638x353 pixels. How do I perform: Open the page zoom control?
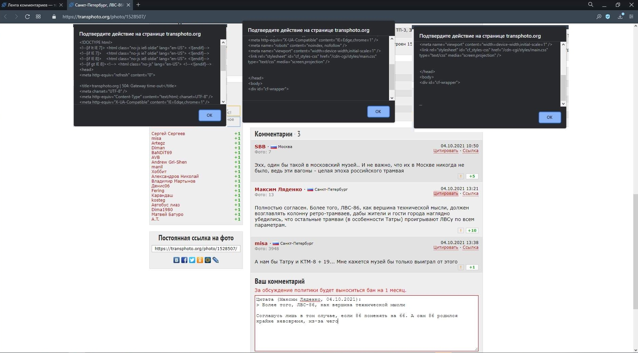[599, 17]
